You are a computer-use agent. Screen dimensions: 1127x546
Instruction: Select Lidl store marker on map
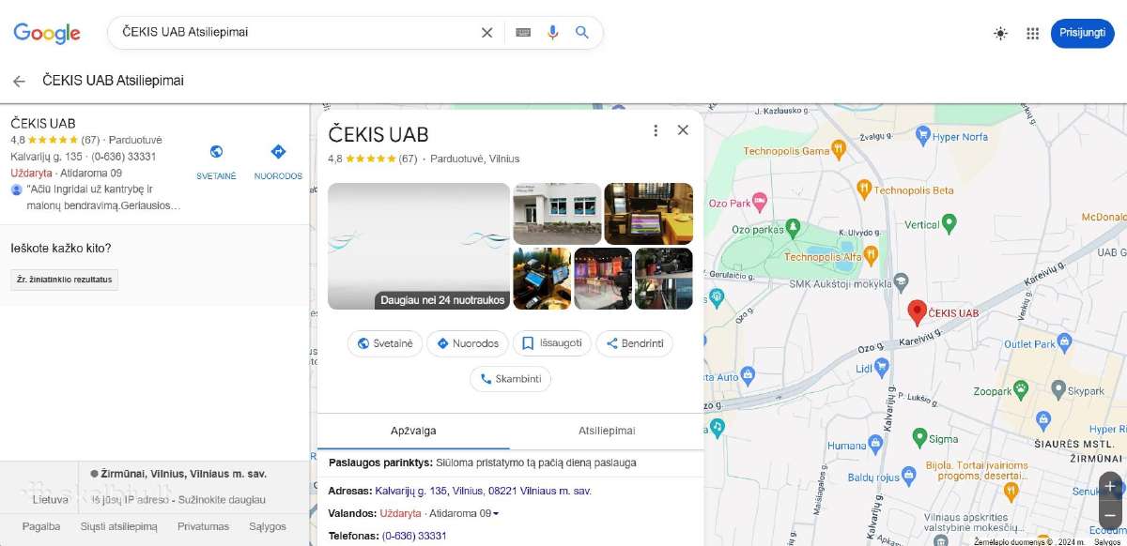(882, 368)
